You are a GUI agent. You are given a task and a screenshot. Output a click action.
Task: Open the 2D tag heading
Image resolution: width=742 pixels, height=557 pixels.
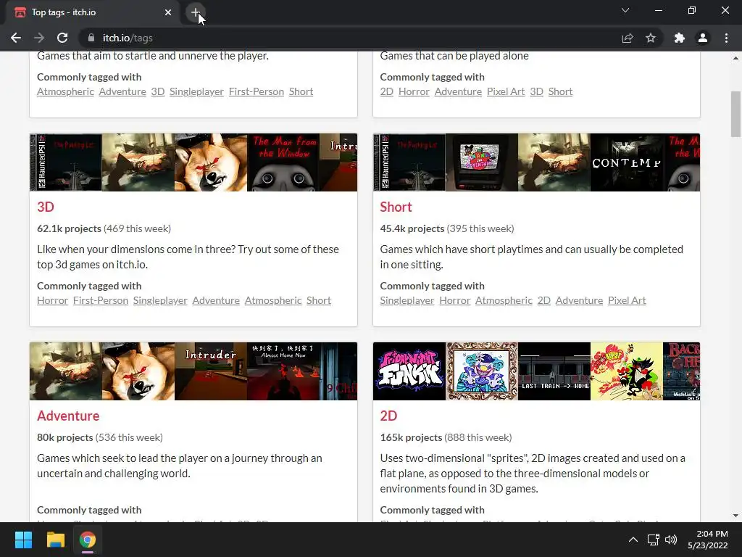[x=388, y=416]
